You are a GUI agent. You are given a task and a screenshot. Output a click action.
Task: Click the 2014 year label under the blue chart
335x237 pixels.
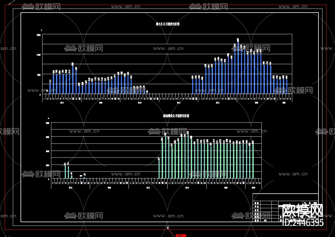tap(62, 103)
